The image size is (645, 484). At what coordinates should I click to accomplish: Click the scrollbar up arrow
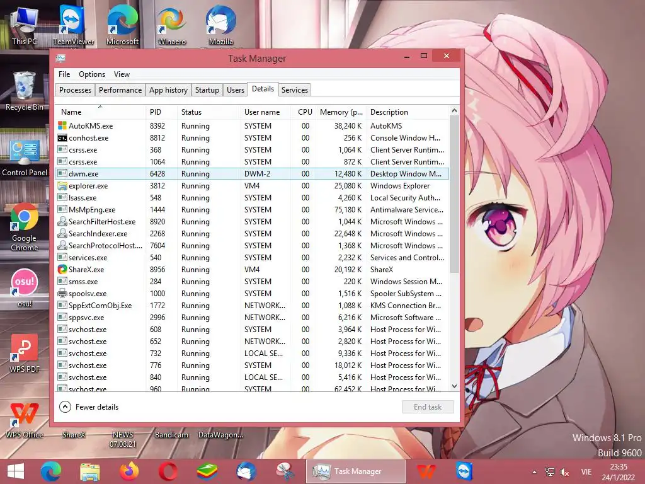pyautogui.click(x=454, y=111)
